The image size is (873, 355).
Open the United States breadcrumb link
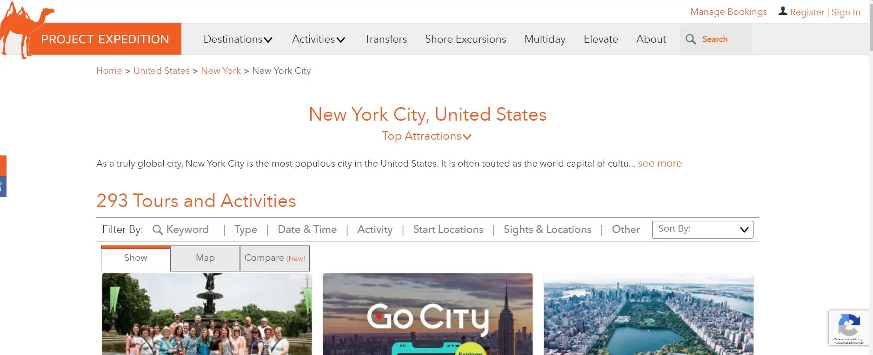click(x=161, y=71)
